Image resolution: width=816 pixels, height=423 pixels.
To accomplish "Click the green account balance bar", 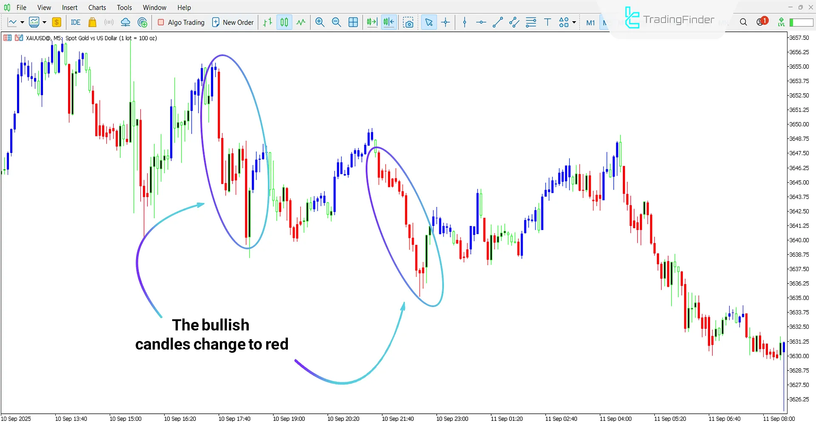I will pos(801,22).
